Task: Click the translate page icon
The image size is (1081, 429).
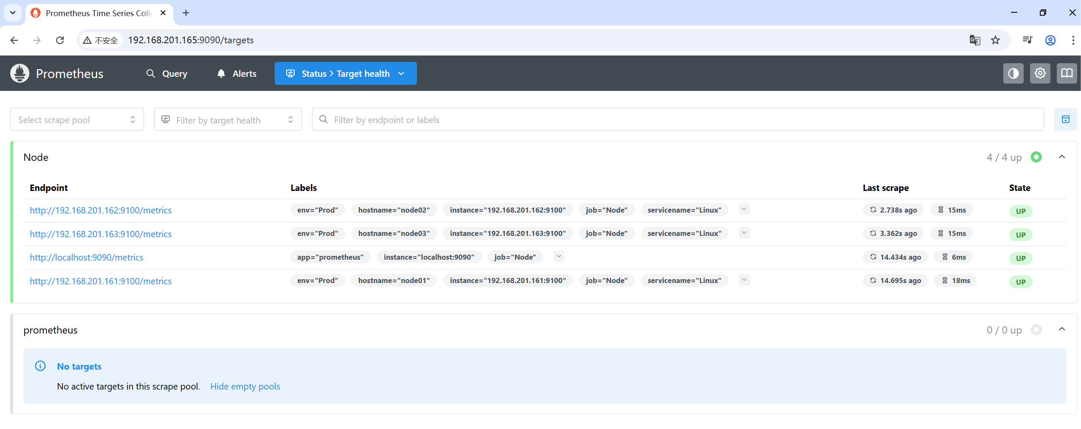Action: 974,40
